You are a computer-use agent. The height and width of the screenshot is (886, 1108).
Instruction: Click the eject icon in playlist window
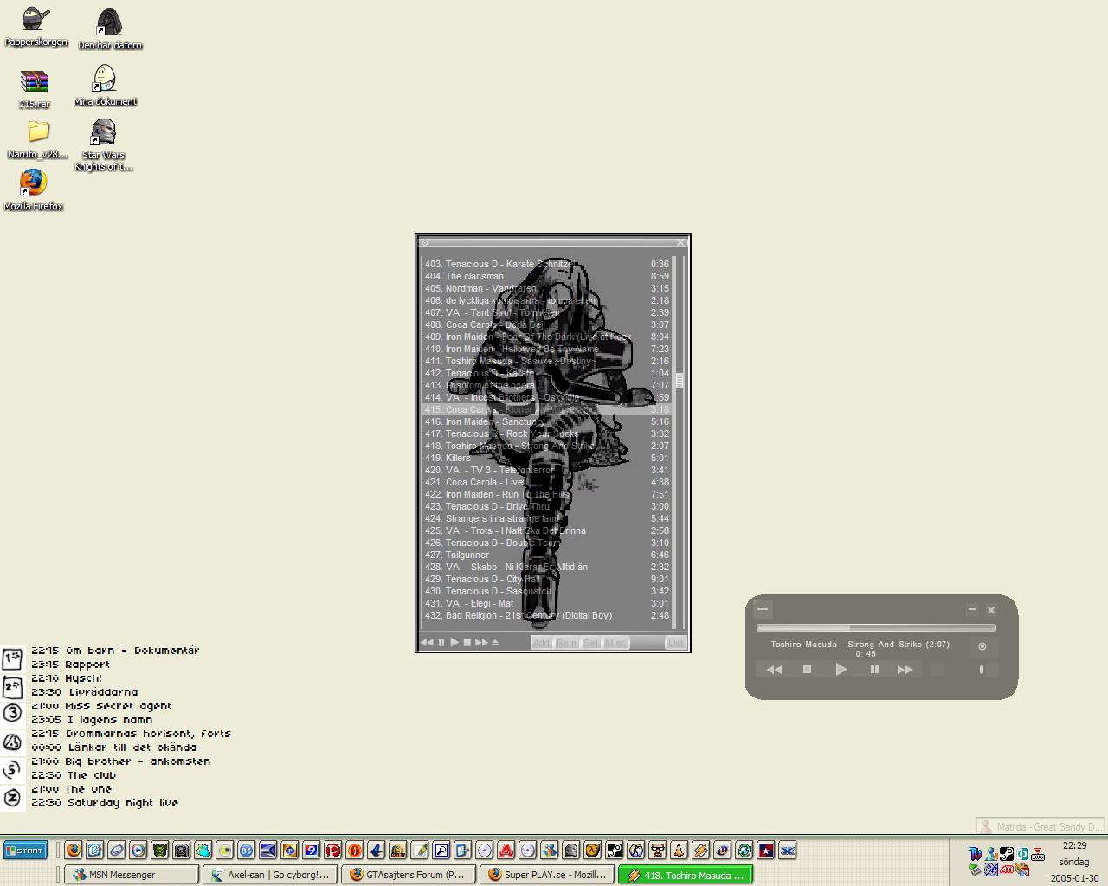[x=495, y=643]
